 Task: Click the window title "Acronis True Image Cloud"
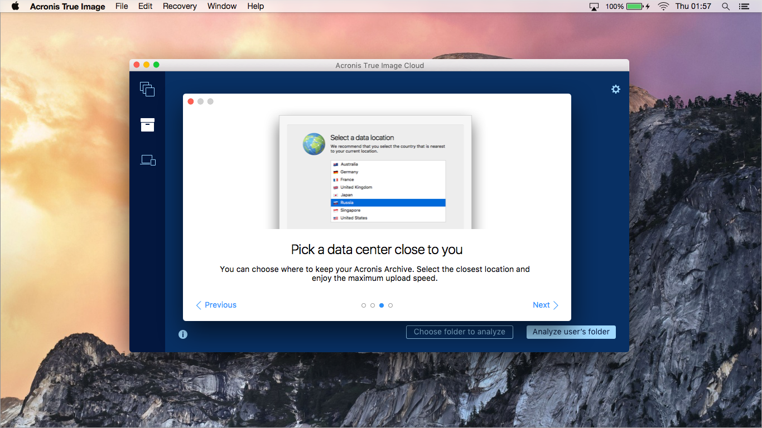(x=380, y=65)
